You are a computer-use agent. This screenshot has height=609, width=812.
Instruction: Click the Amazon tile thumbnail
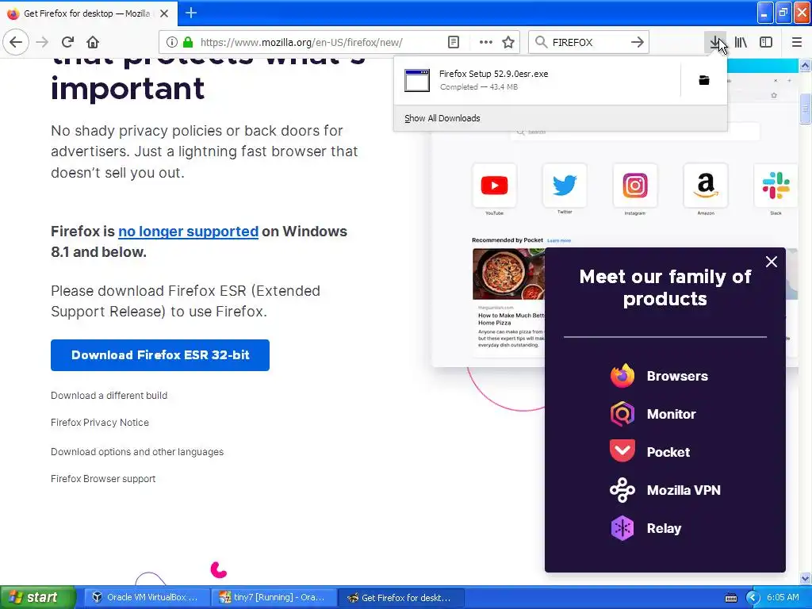pyautogui.click(x=705, y=186)
